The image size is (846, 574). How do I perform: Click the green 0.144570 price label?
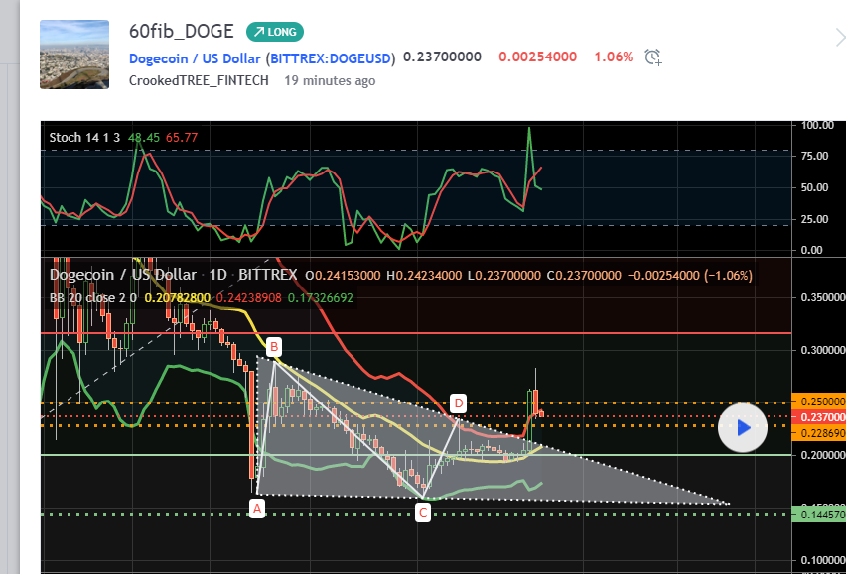(819, 513)
